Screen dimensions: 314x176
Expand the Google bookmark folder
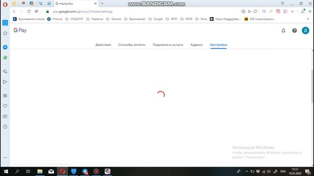(x=156, y=19)
